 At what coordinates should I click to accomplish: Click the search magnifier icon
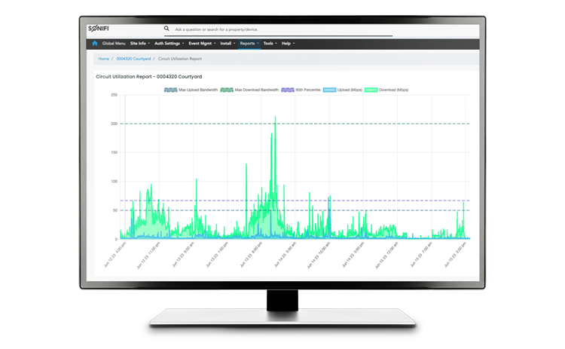[166, 29]
